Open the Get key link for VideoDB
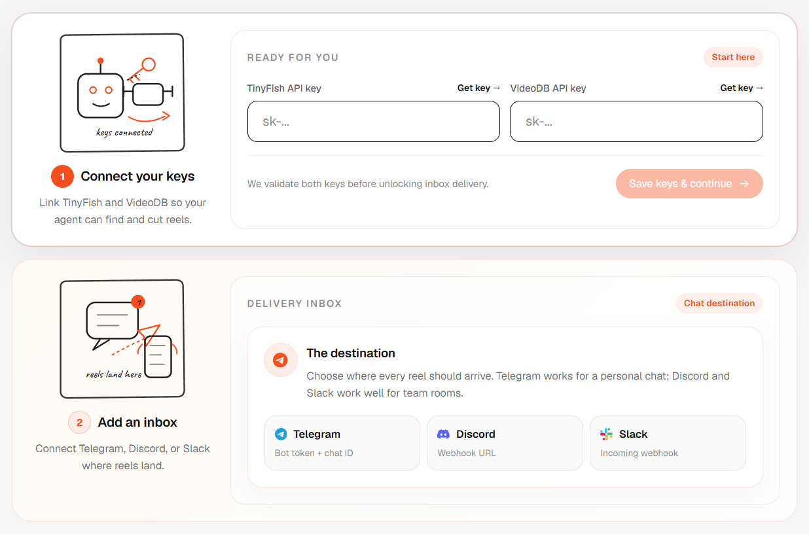Screen dimensions: 809x534 [x=742, y=88]
